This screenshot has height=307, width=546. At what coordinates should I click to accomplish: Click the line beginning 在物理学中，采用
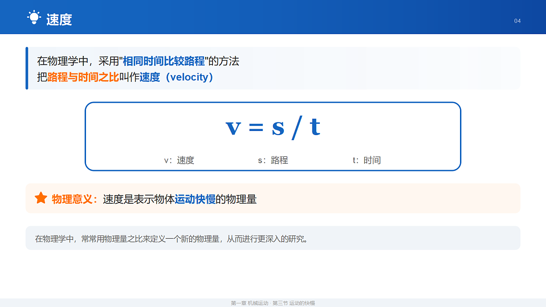[138, 61]
